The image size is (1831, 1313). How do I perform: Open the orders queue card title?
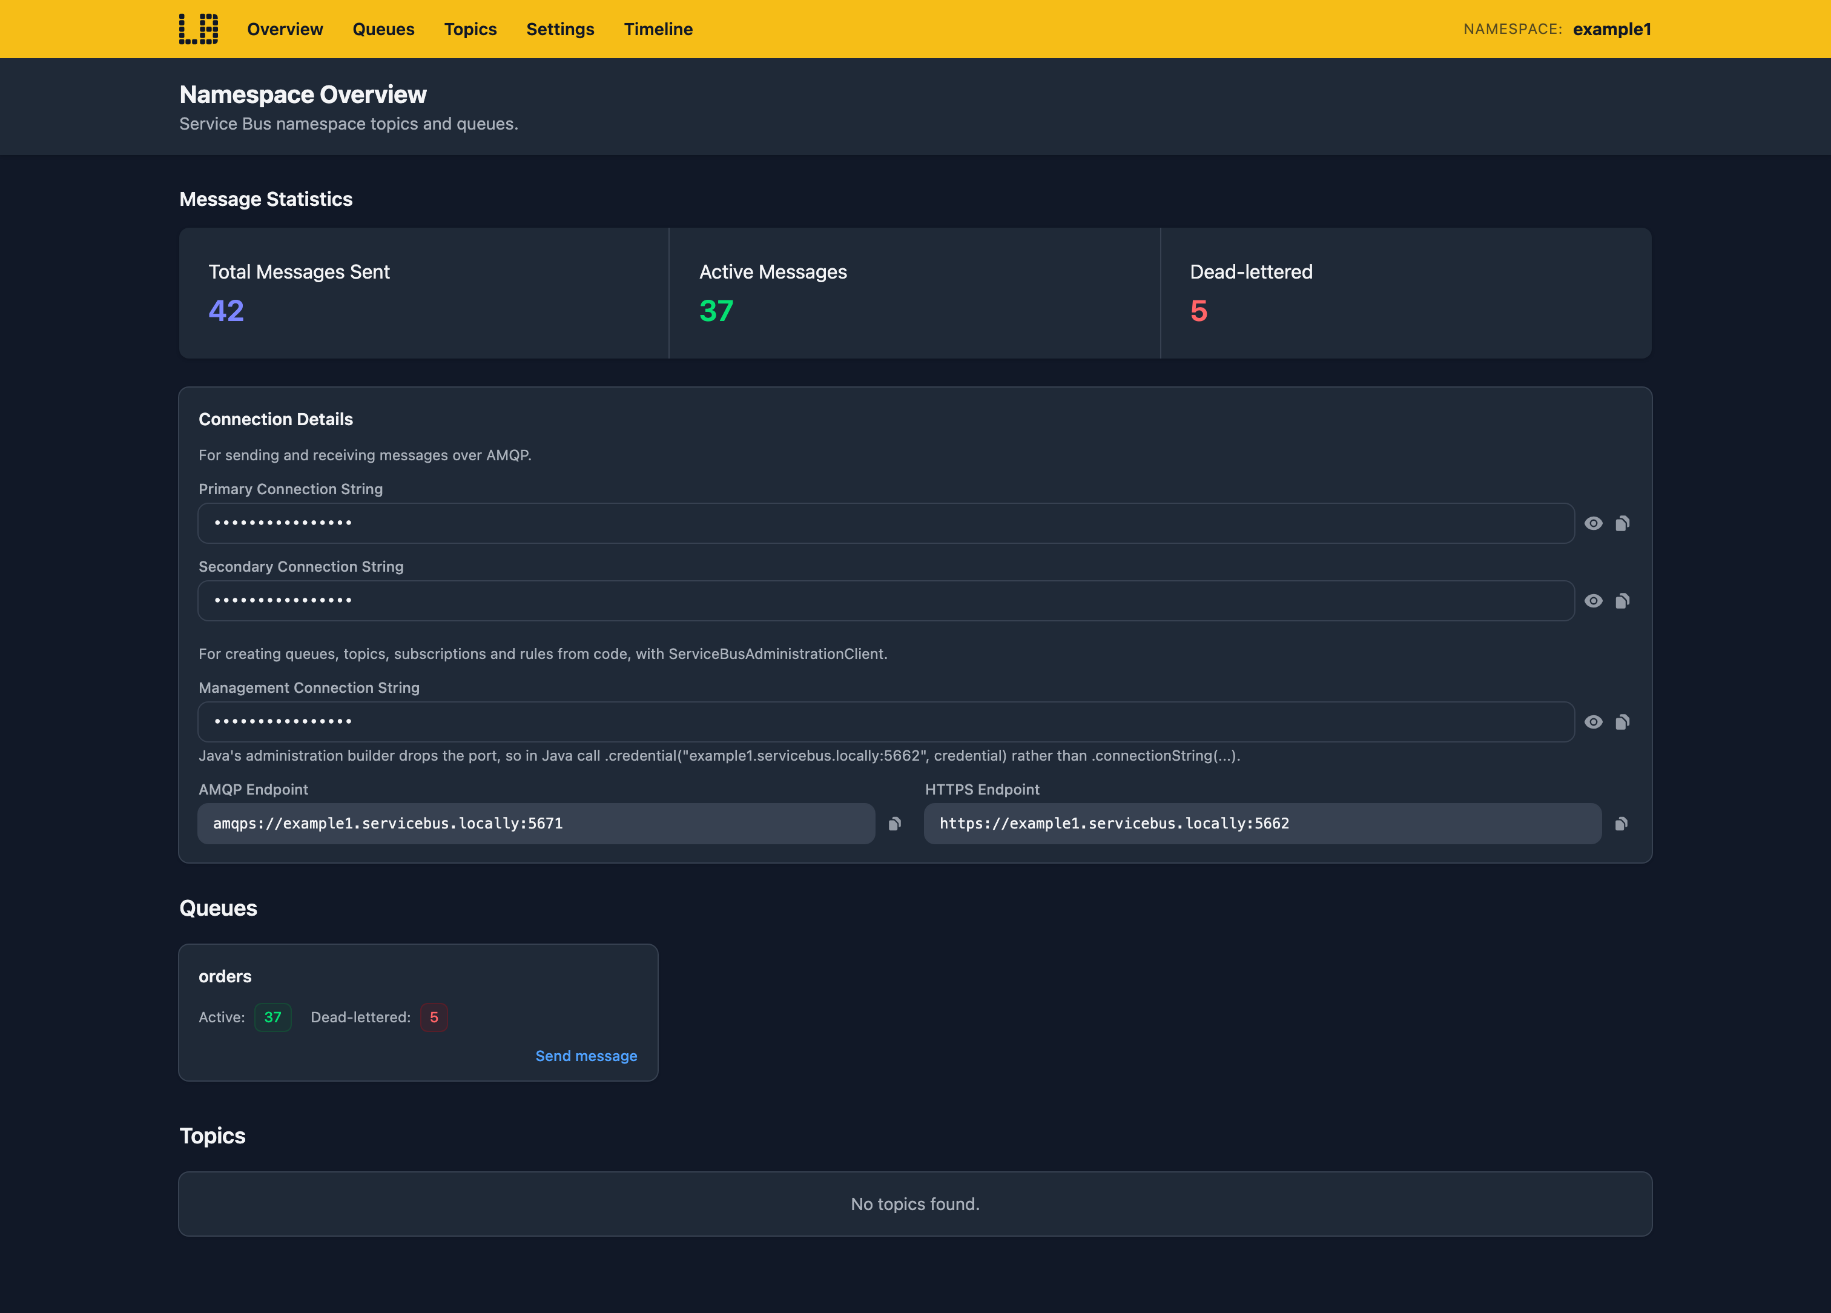click(x=225, y=976)
